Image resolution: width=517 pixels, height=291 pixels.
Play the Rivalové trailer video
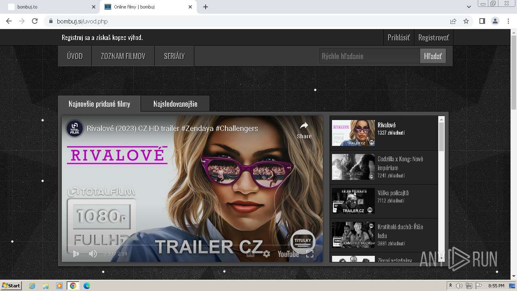76,254
